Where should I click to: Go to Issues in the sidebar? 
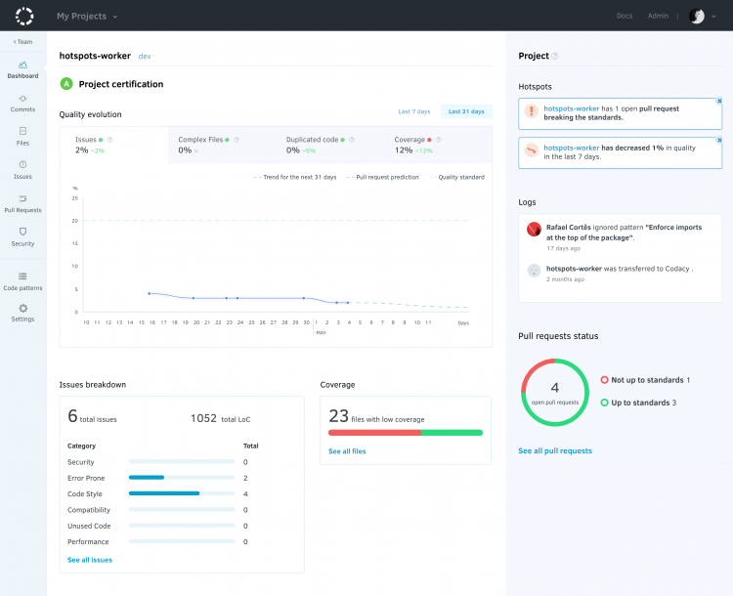pyautogui.click(x=22, y=165)
